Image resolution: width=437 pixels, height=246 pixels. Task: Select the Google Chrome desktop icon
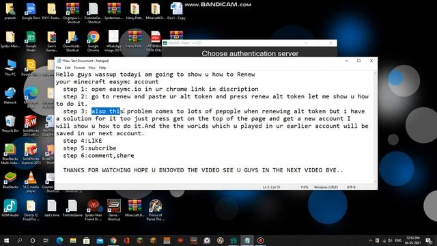click(x=93, y=42)
